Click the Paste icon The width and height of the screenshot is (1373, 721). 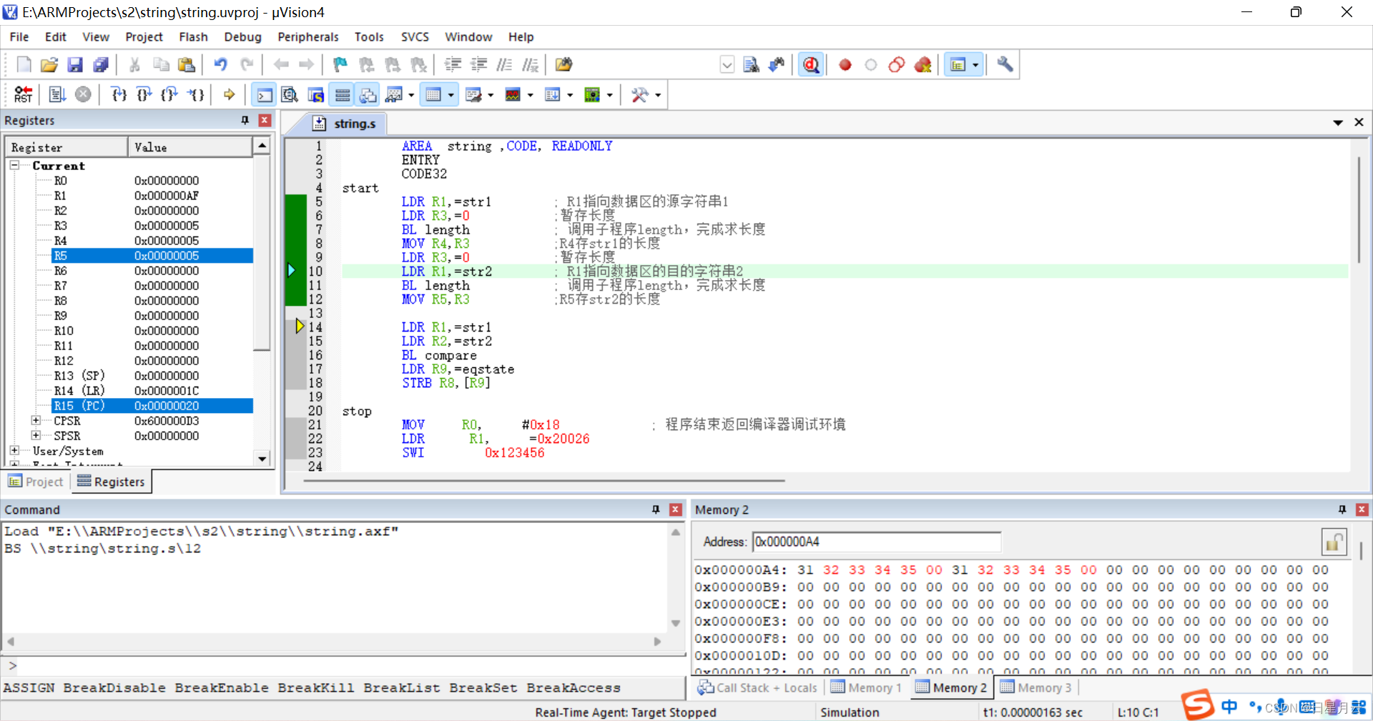point(187,64)
